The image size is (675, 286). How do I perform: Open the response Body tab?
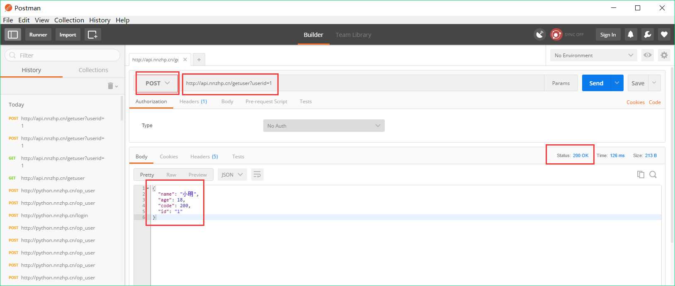(x=141, y=157)
